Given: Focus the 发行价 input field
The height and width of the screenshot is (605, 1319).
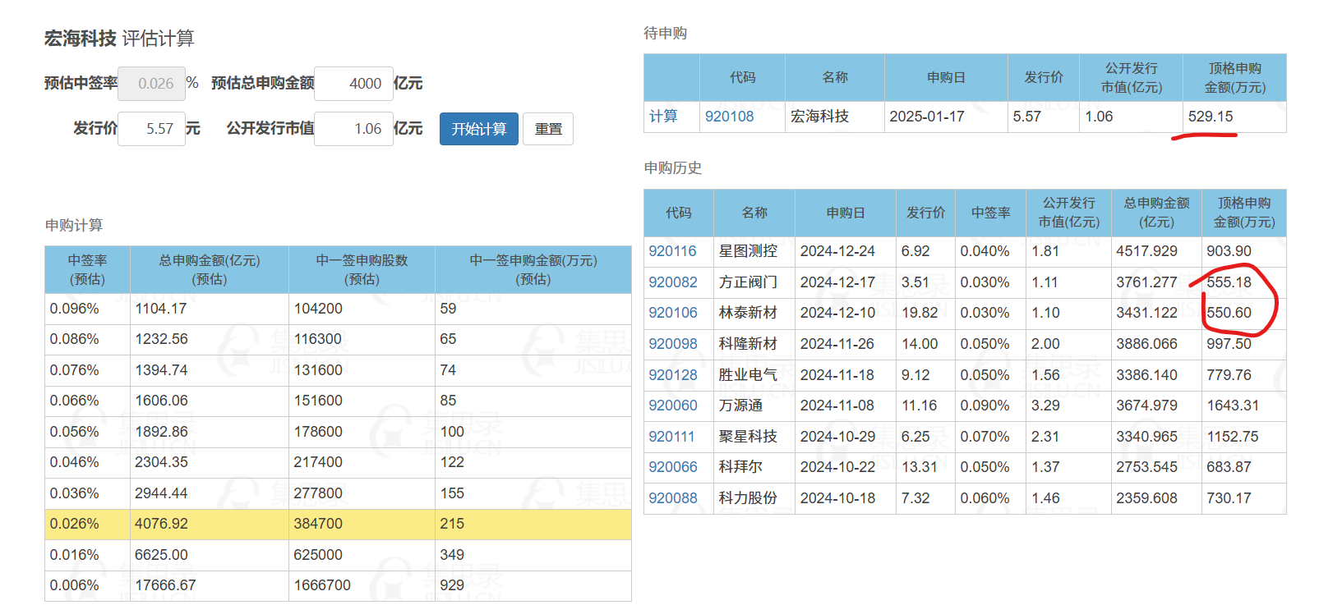Looking at the screenshot, I should pos(151,129).
